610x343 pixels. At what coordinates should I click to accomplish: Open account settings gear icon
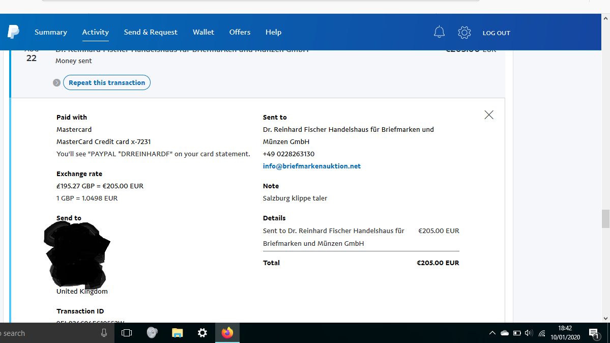[464, 32]
